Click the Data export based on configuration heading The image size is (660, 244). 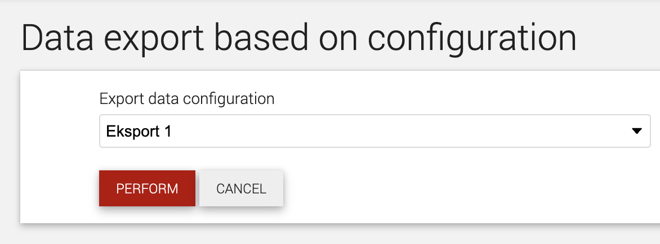[x=299, y=39]
